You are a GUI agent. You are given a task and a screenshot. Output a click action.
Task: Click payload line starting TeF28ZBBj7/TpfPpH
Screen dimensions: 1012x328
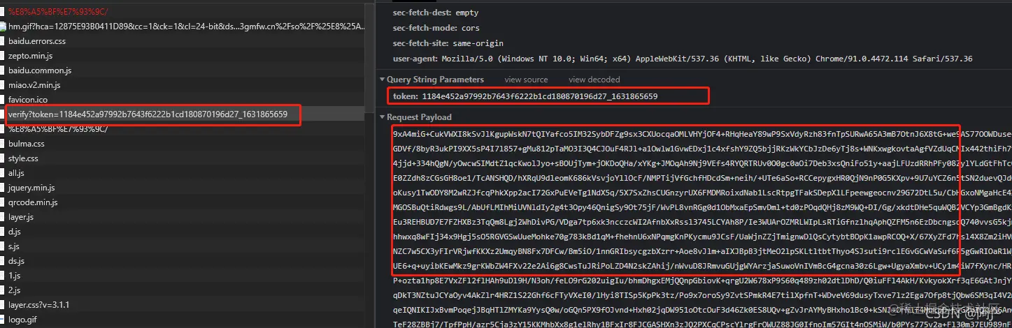tap(702, 323)
